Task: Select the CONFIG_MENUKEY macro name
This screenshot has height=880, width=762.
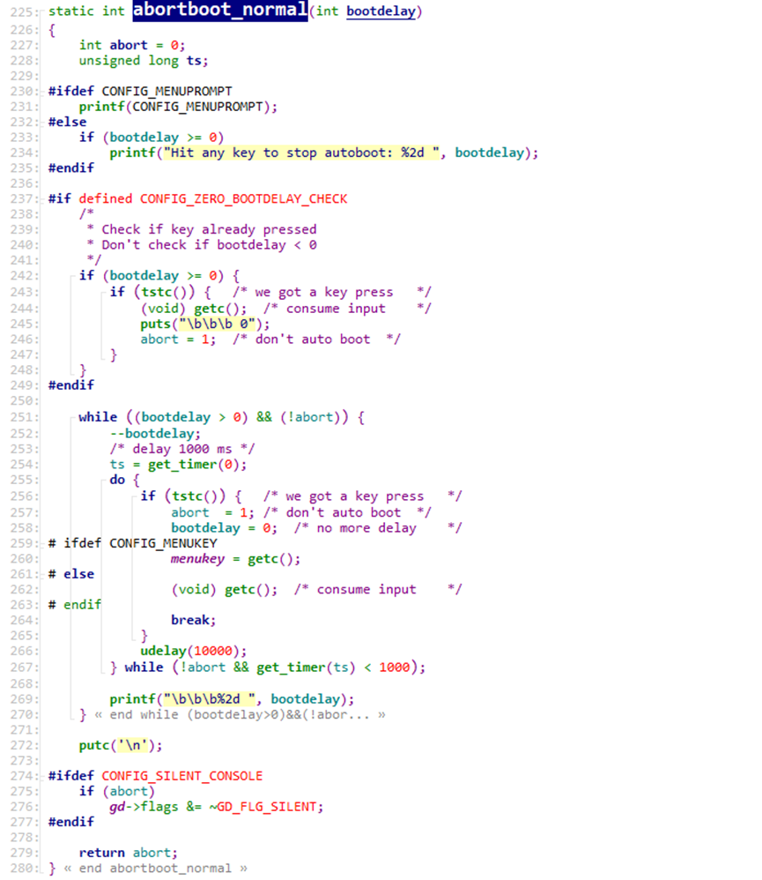Action: click(162, 543)
